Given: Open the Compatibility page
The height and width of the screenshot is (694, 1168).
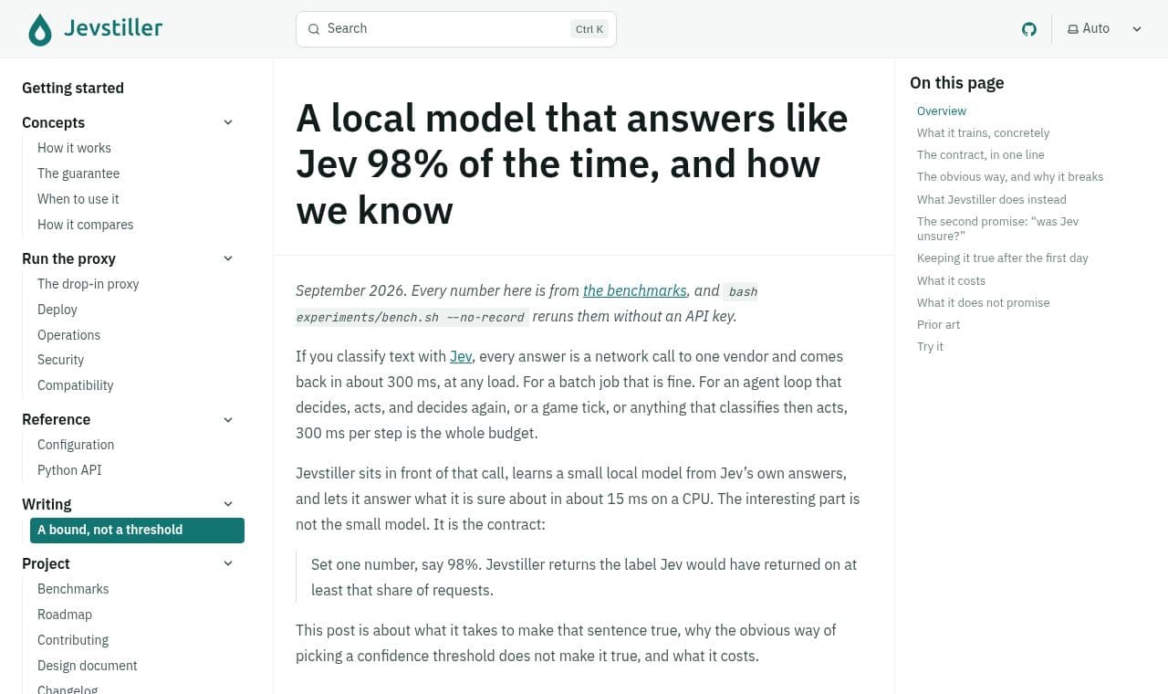Looking at the screenshot, I should (76, 385).
